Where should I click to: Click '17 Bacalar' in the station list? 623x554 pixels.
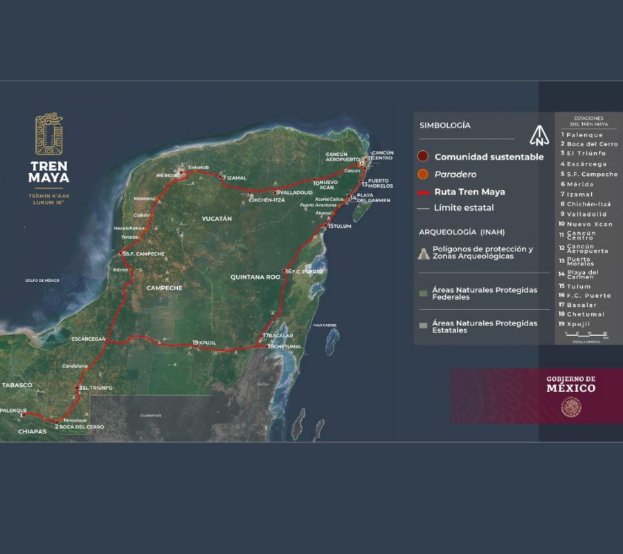[577, 305]
